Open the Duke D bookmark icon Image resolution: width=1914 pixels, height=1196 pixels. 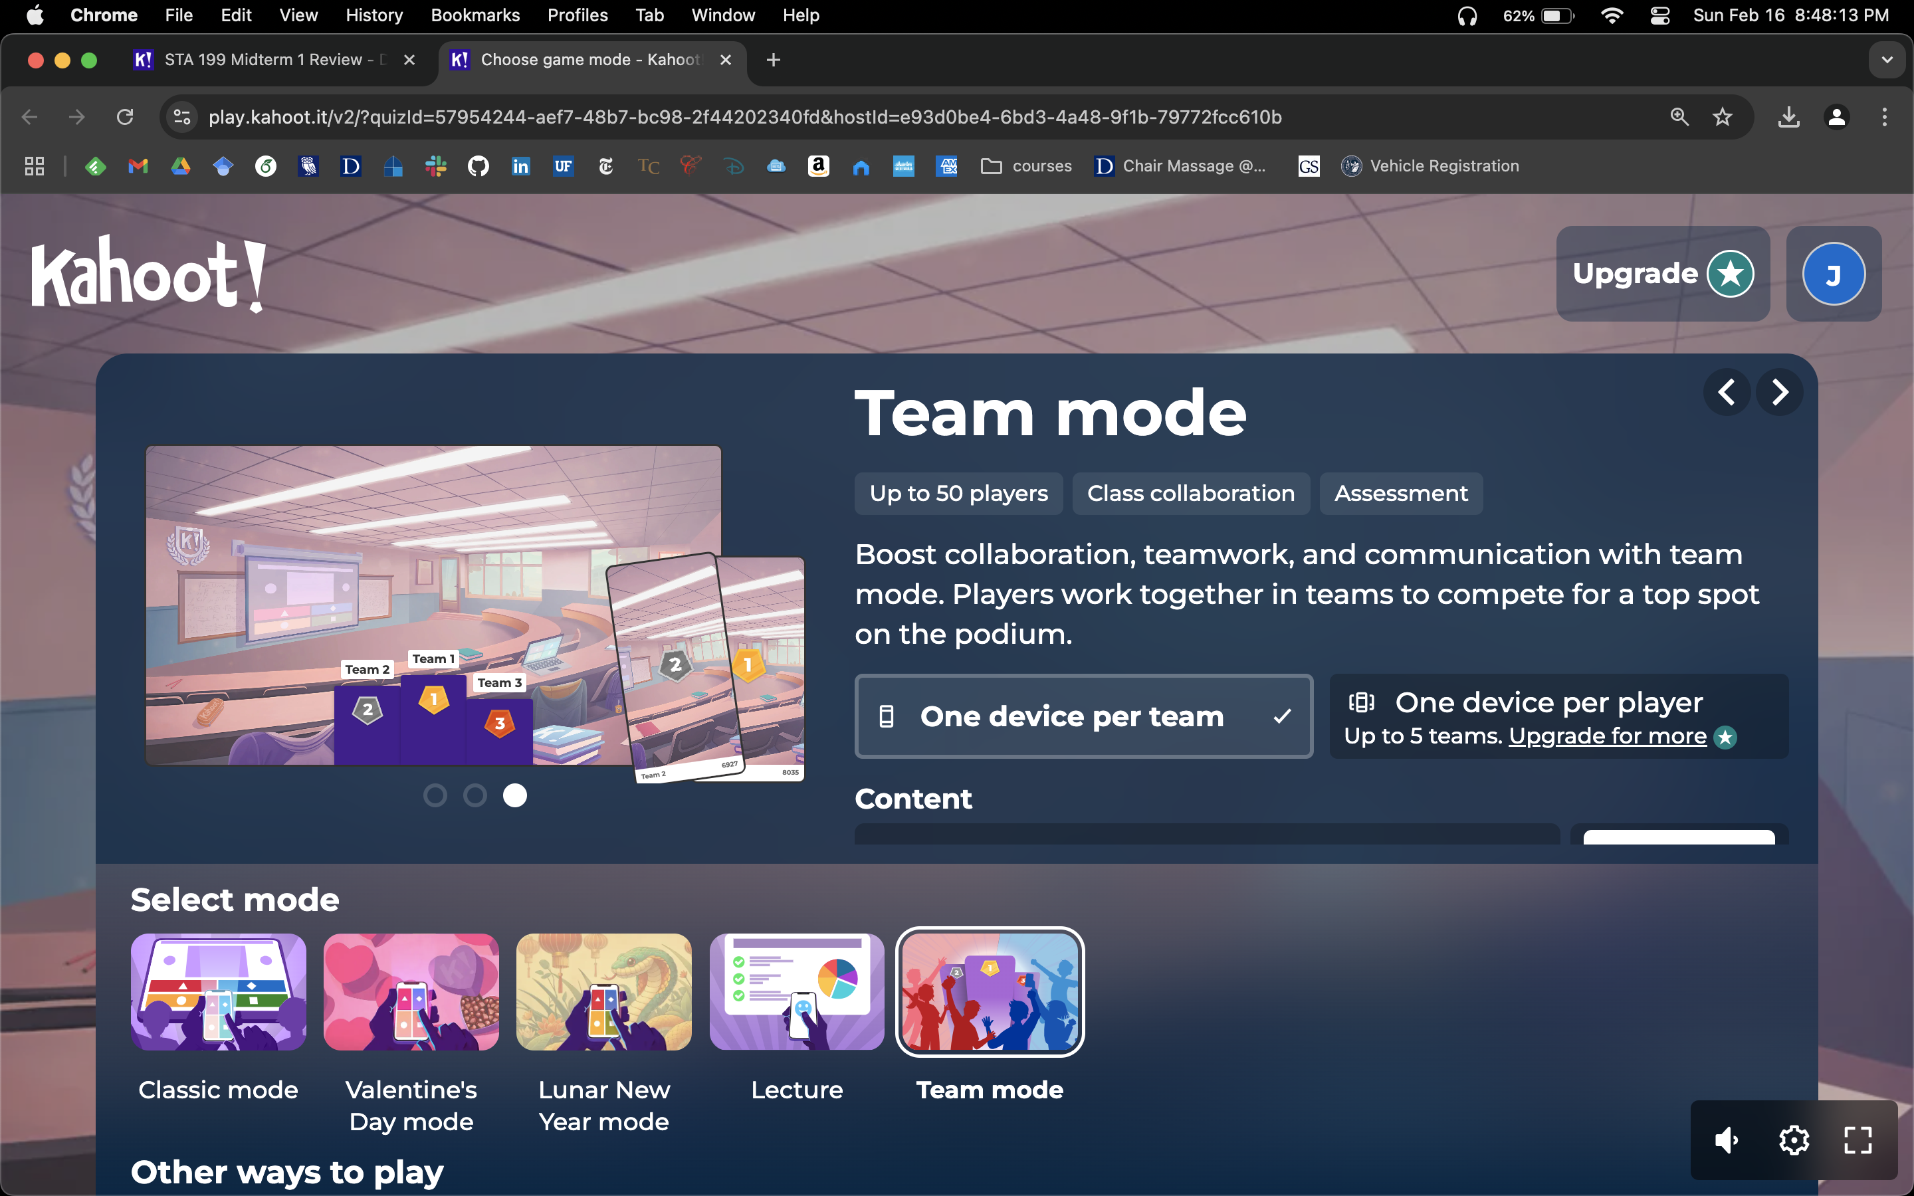(350, 166)
